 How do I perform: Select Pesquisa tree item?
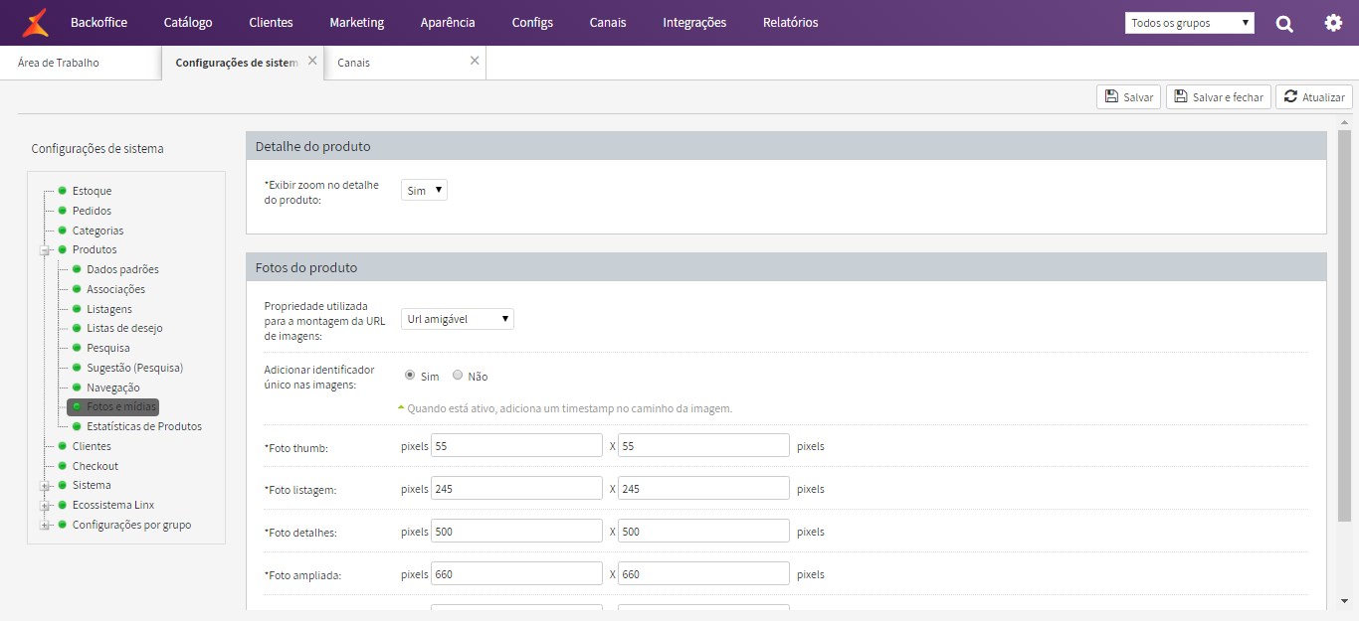108,348
